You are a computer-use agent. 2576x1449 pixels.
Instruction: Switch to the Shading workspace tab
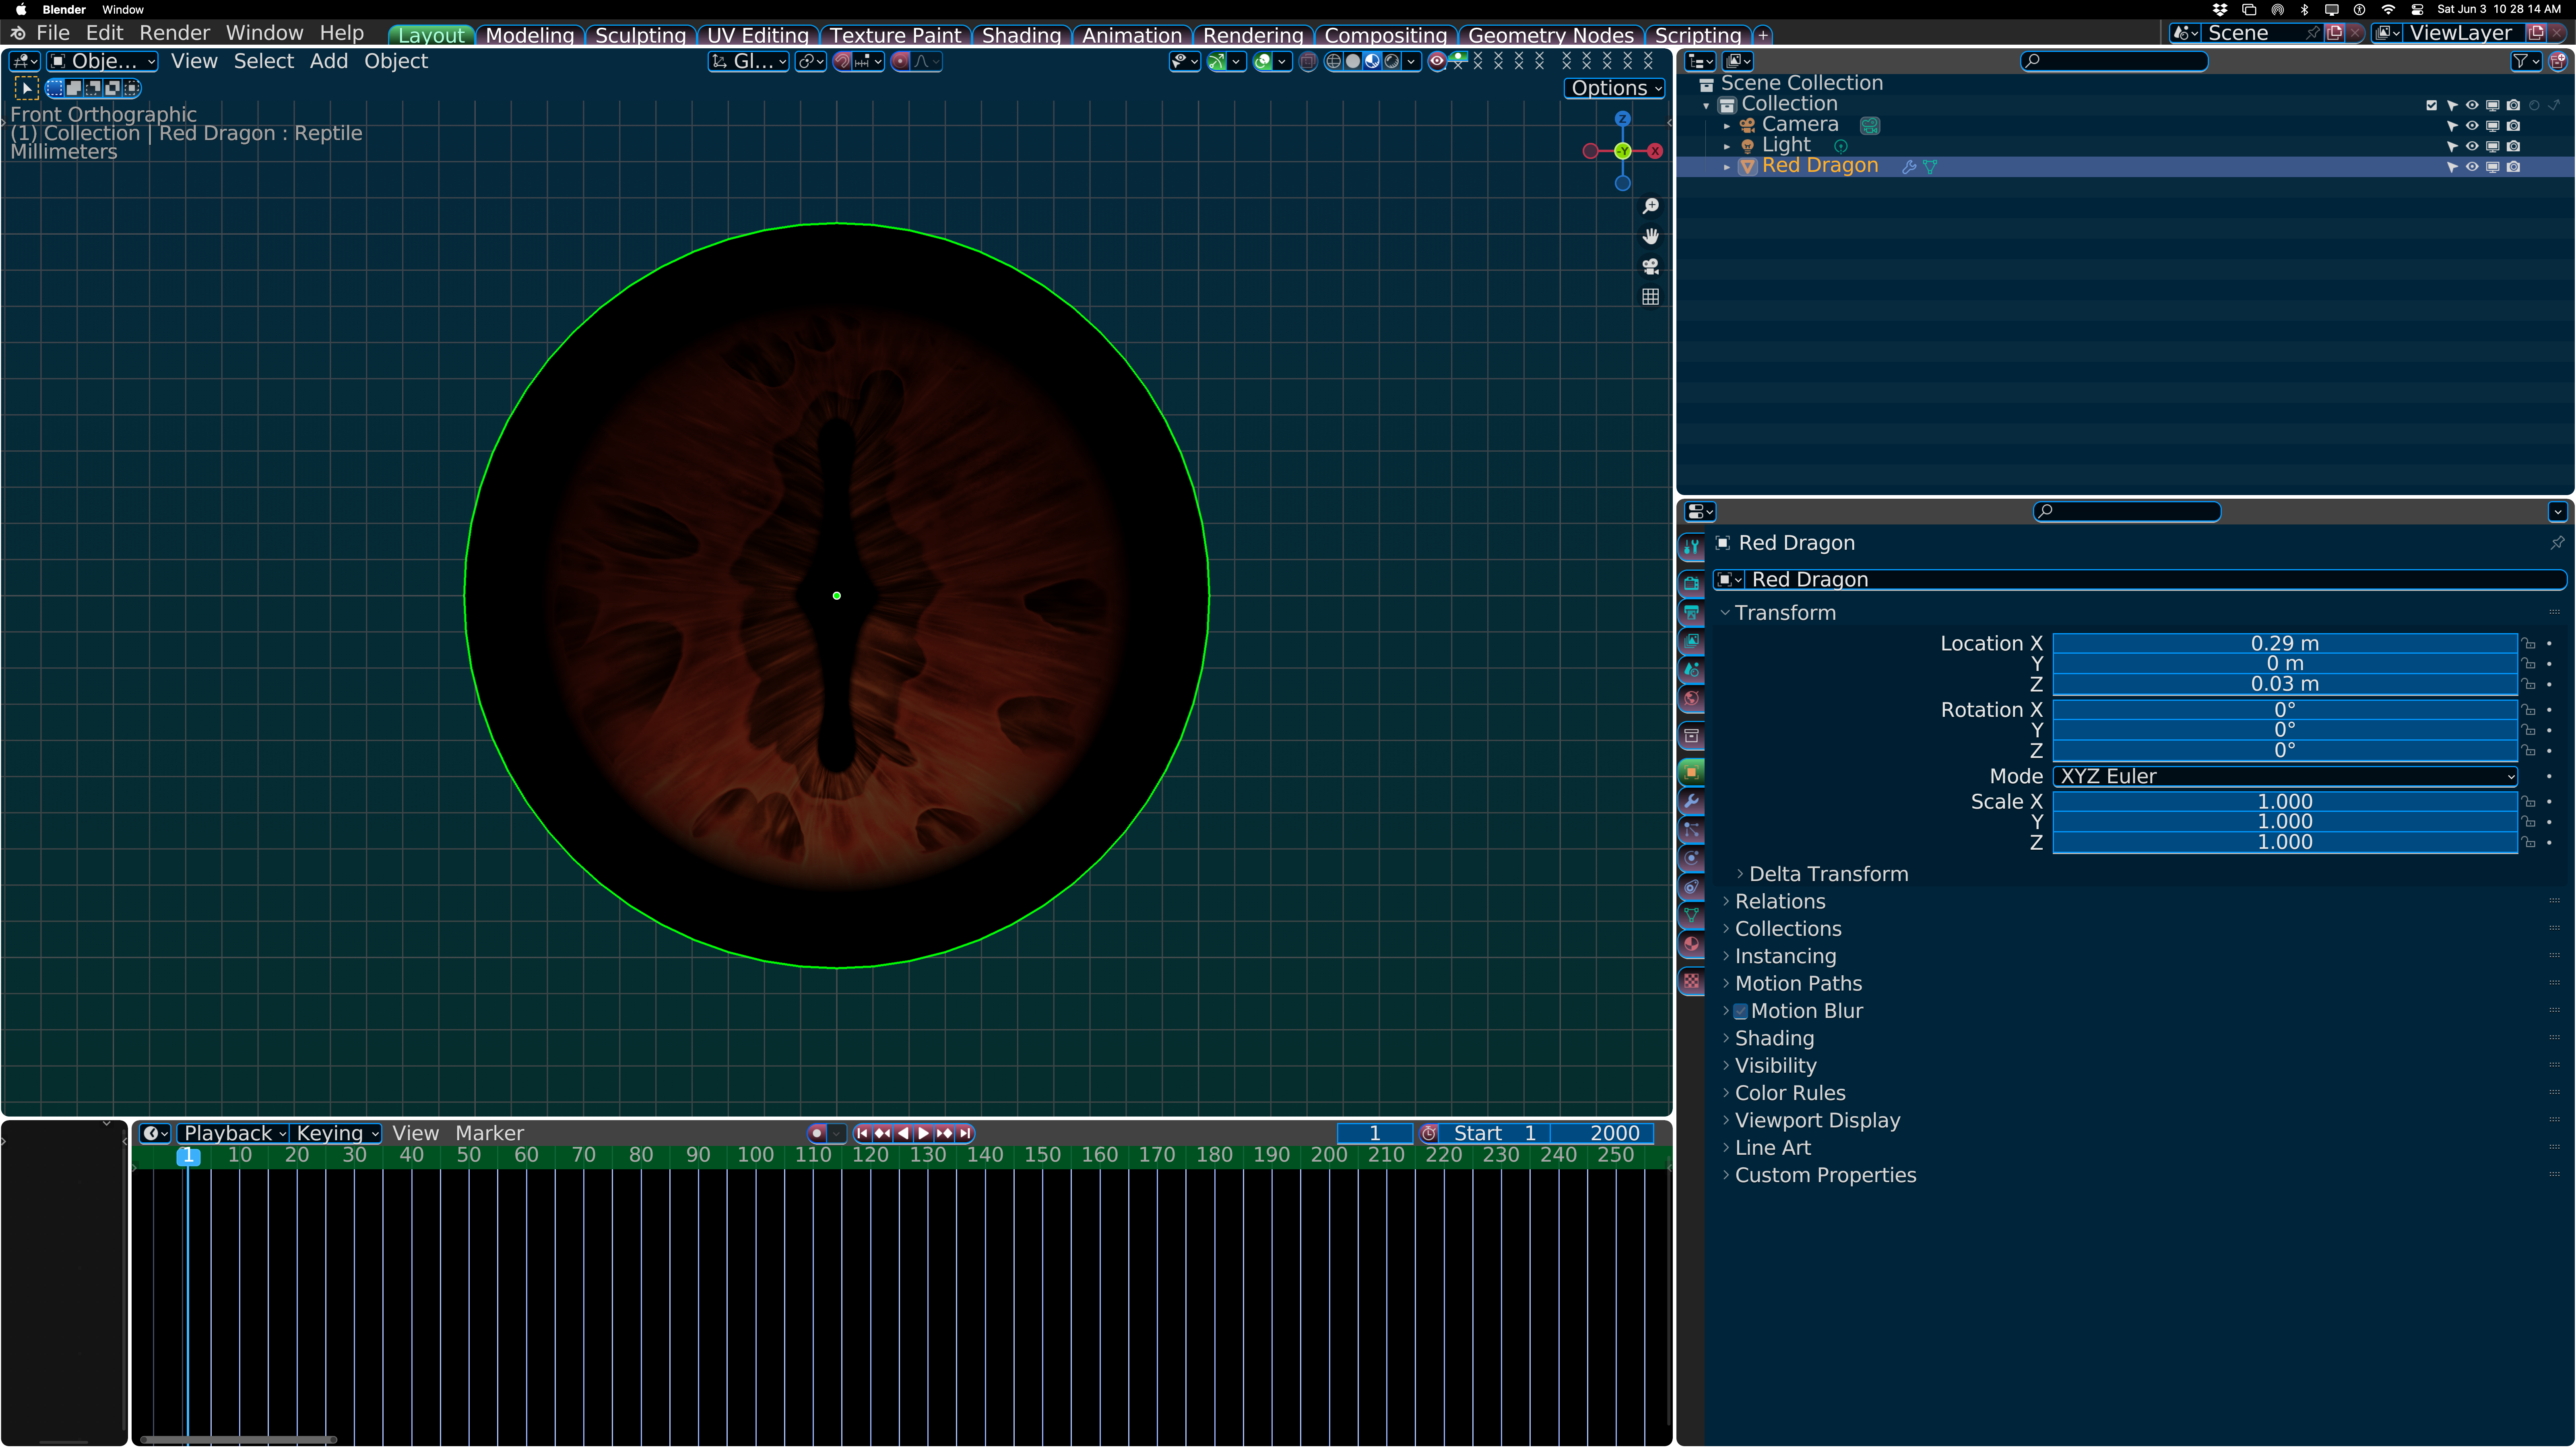(1021, 35)
